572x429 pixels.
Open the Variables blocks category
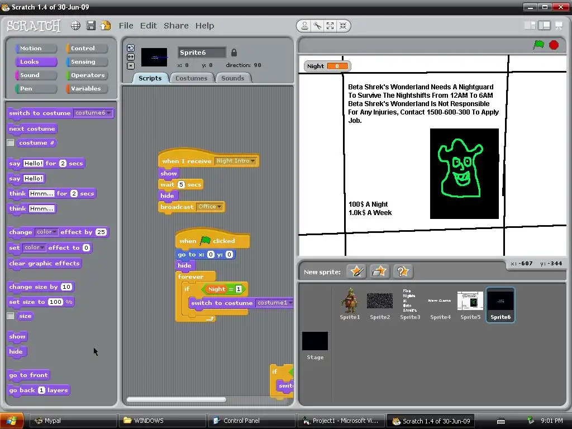(x=87, y=89)
